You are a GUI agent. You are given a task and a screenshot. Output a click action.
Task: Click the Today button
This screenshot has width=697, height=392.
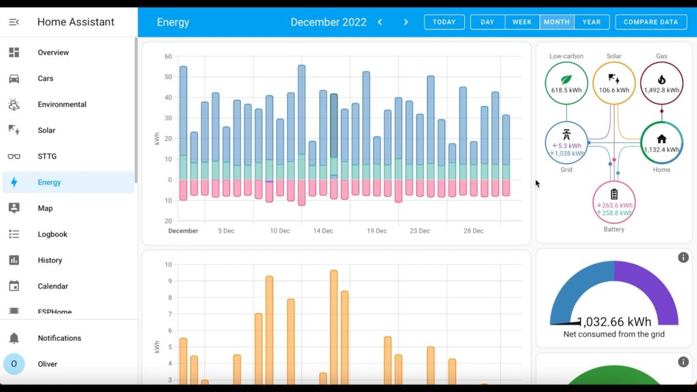click(444, 22)
